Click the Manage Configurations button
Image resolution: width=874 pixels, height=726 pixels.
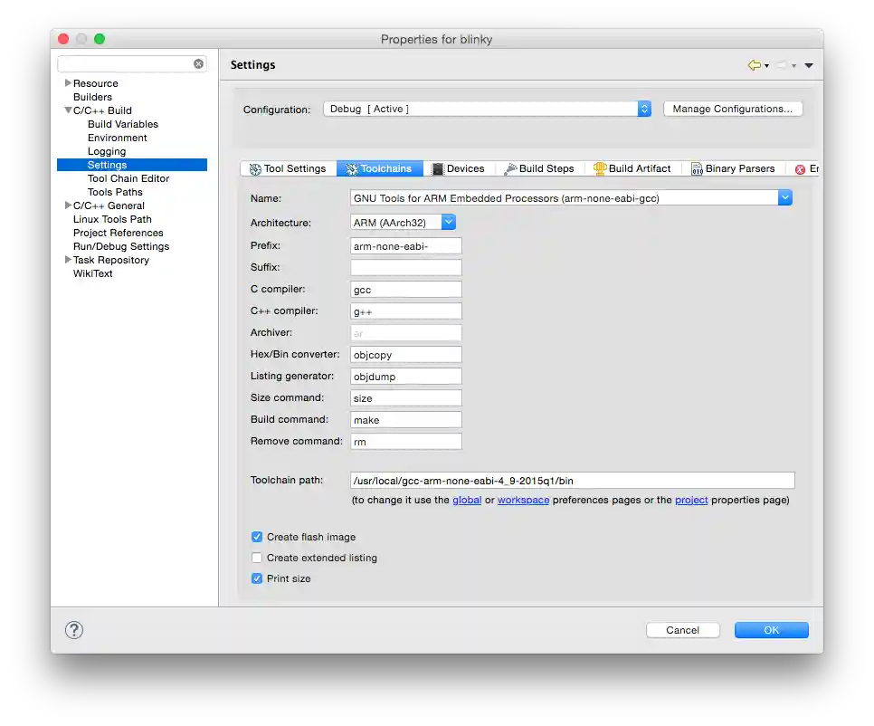point(733,108)
